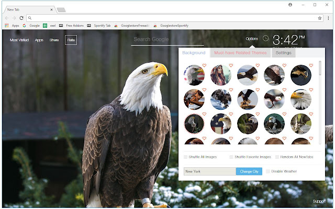Open the Google bookmark
The width and height of the screenshot is (335, 209).
31,26
